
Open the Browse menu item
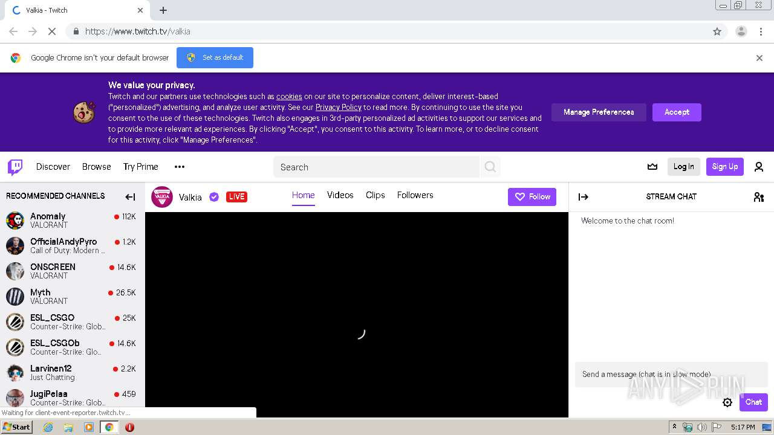[97, 167]
